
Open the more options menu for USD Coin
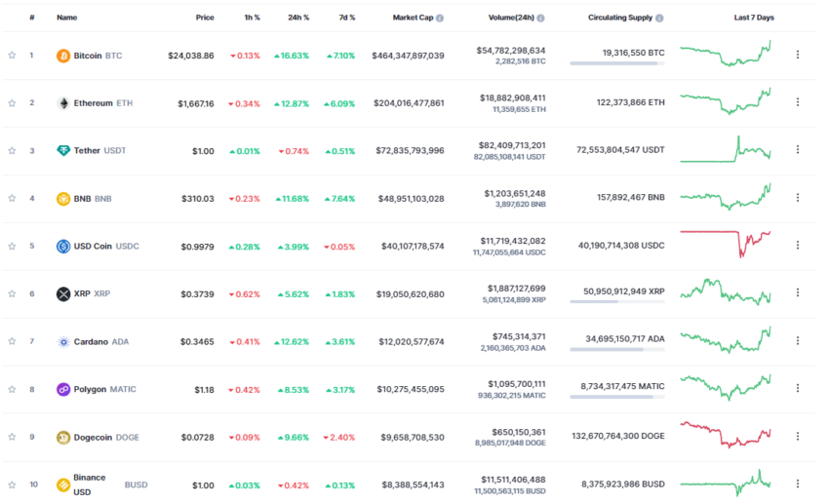click(797, 246)
